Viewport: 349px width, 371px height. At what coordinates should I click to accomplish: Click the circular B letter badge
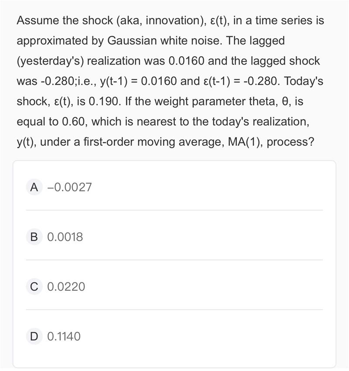[34, 237]
